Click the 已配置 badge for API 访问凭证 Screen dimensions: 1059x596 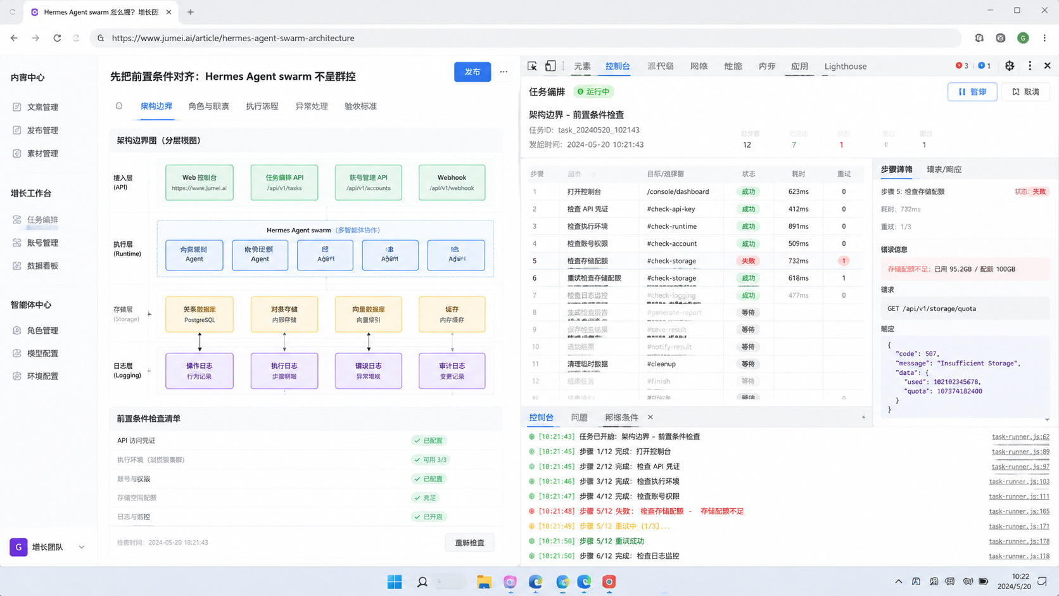coord(429,441)
